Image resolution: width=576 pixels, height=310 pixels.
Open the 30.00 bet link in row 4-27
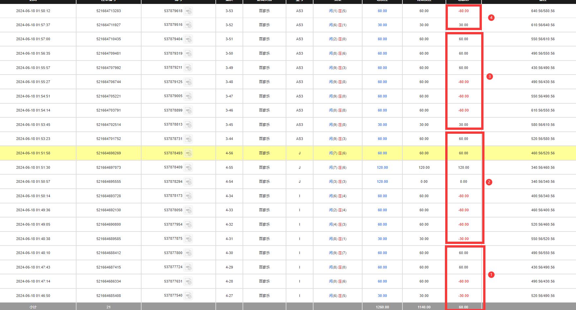coord(382,296)
